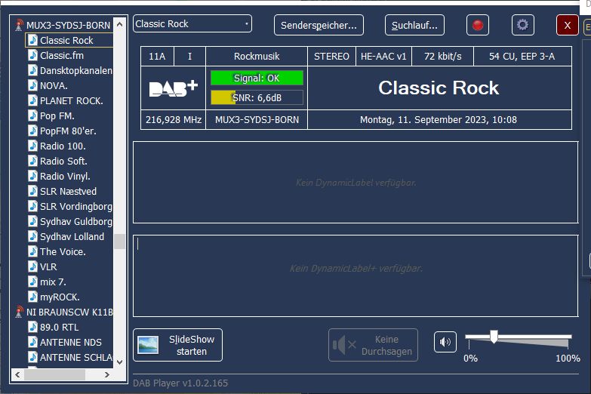591x394 pixels.
Task: Select Sydhav Lolland station
Action: tap(72, 236)
